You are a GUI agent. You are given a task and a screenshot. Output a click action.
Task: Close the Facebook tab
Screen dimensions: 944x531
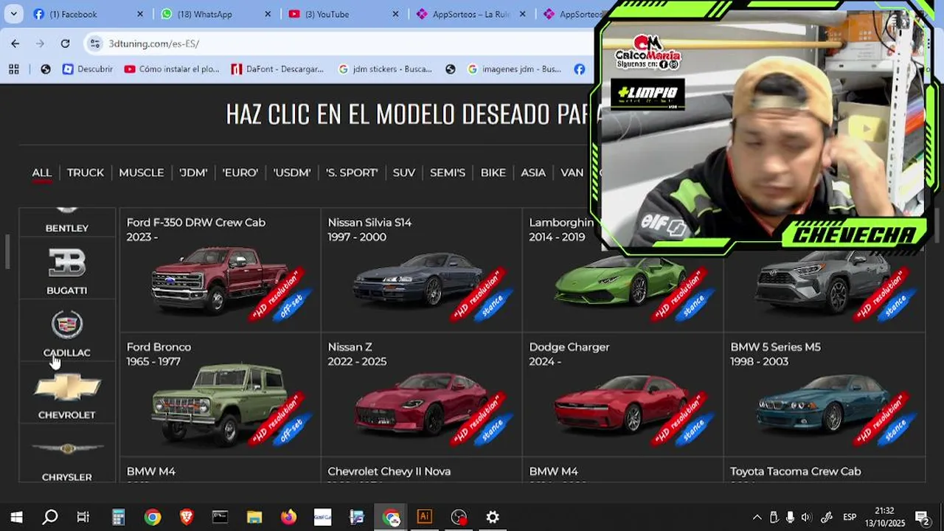(141, 14)
